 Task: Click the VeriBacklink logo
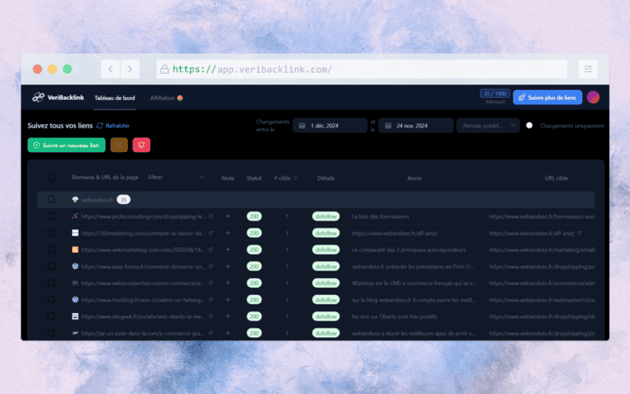58,97
